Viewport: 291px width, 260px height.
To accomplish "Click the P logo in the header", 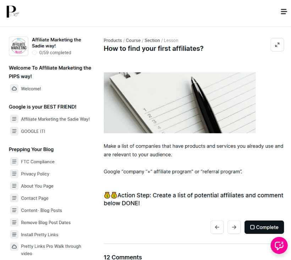I will pyautogui.click(x=13, y=12).
